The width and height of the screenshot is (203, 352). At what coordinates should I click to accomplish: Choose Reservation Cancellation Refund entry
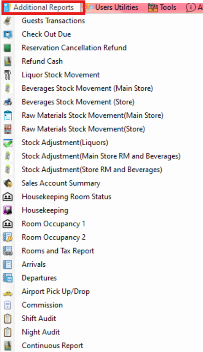[74, 48]
